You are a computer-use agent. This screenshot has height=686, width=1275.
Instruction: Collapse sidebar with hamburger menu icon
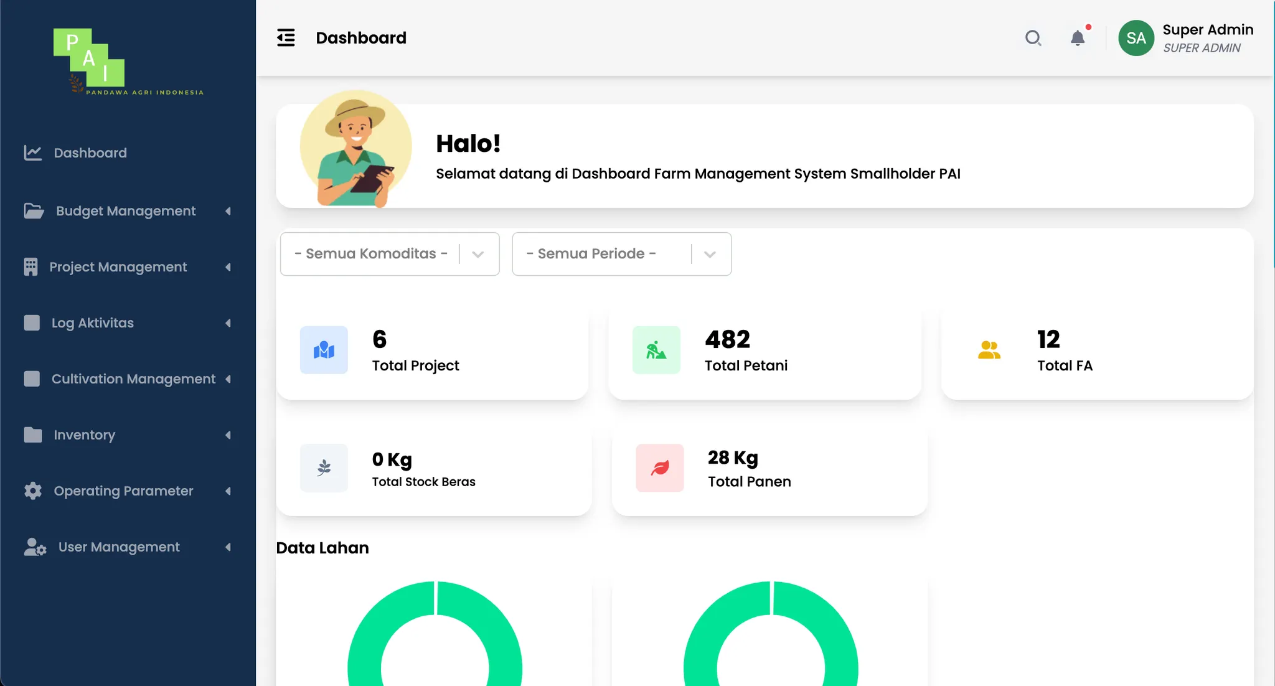286,38
